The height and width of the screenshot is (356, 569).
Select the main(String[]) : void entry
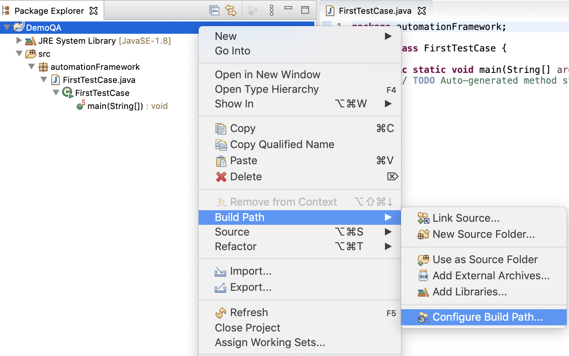pos(127,106)
